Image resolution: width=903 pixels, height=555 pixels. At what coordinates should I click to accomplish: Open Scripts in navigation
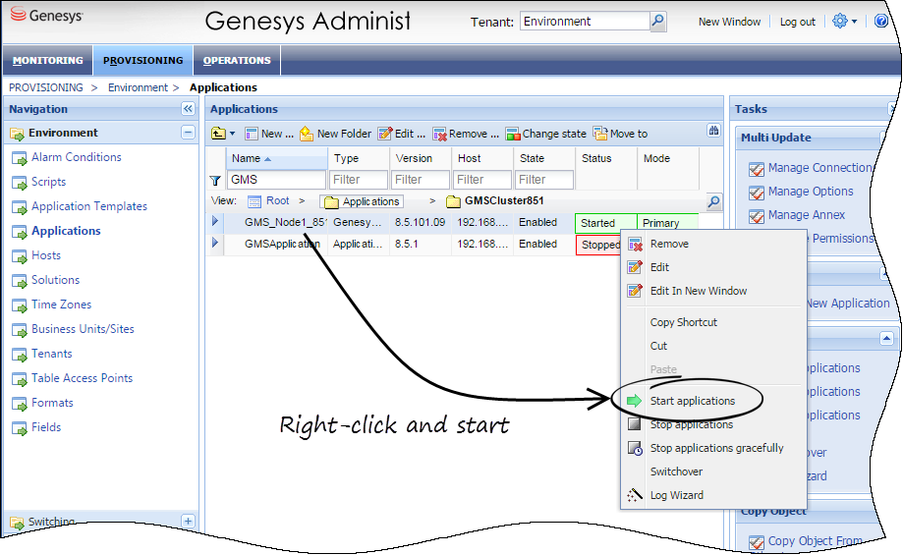[x=48, y=182]
